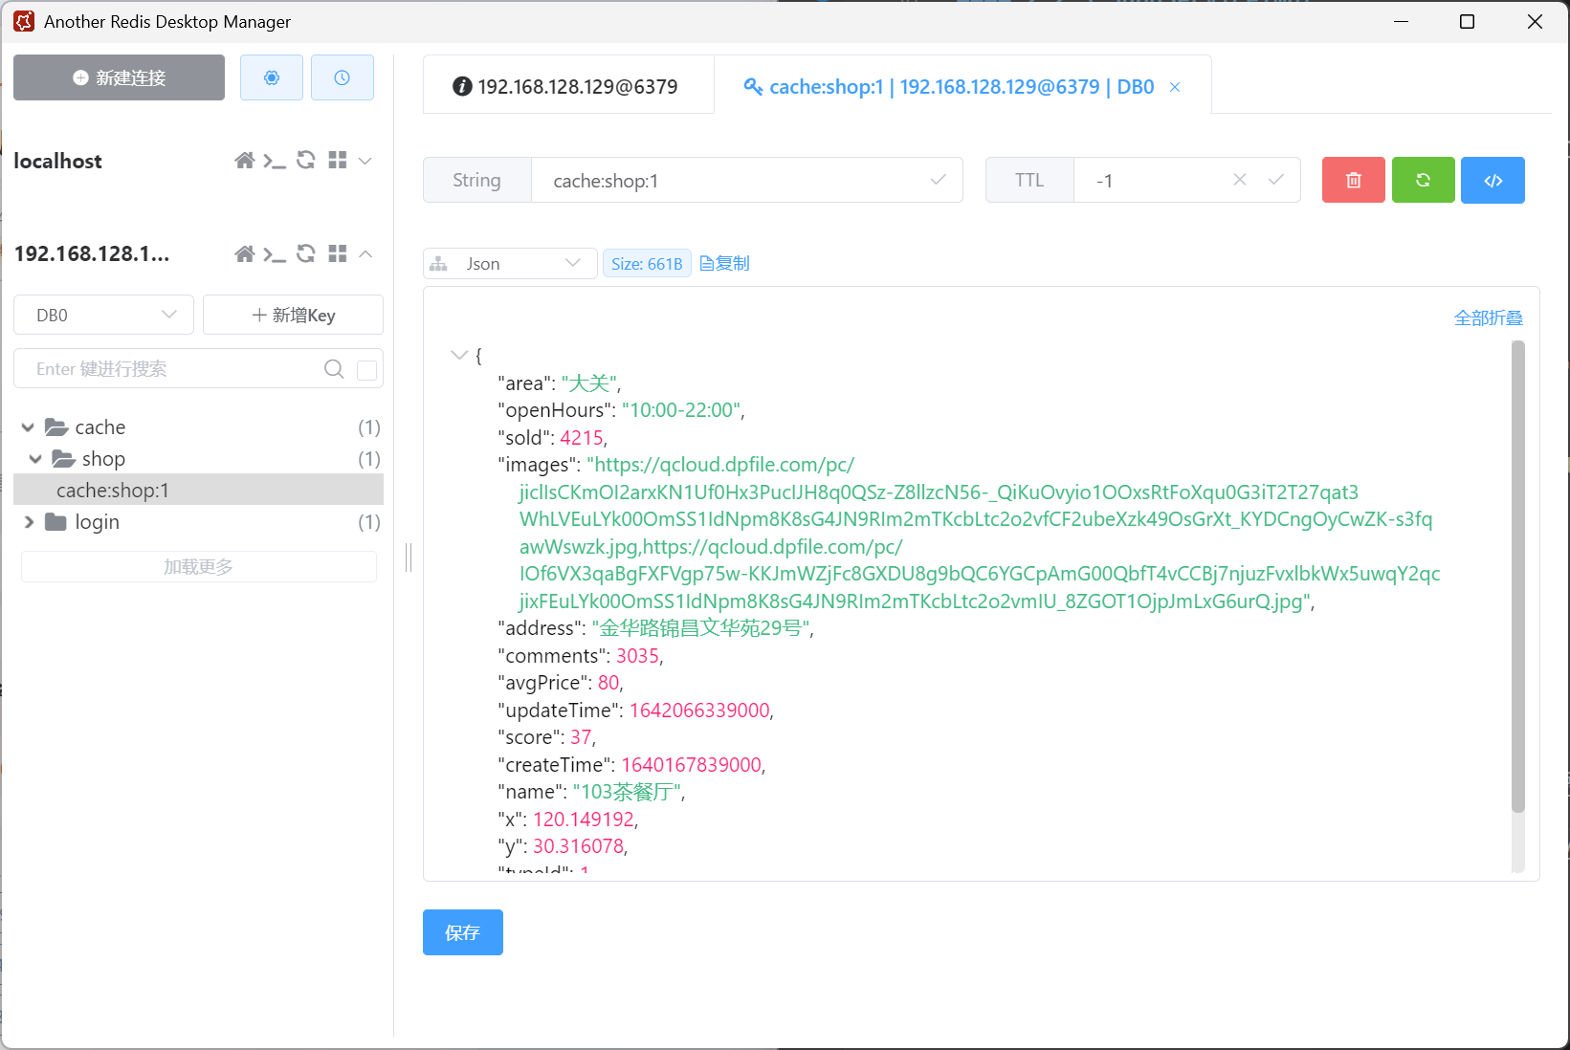Open console for localhost connection

click(x=275, y=161)
